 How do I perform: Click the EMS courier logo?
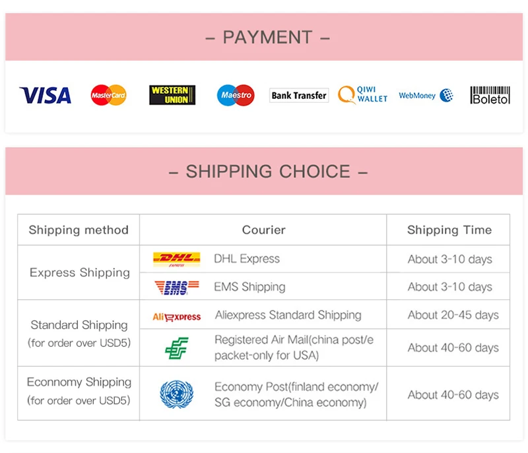(x=176, y=287)
